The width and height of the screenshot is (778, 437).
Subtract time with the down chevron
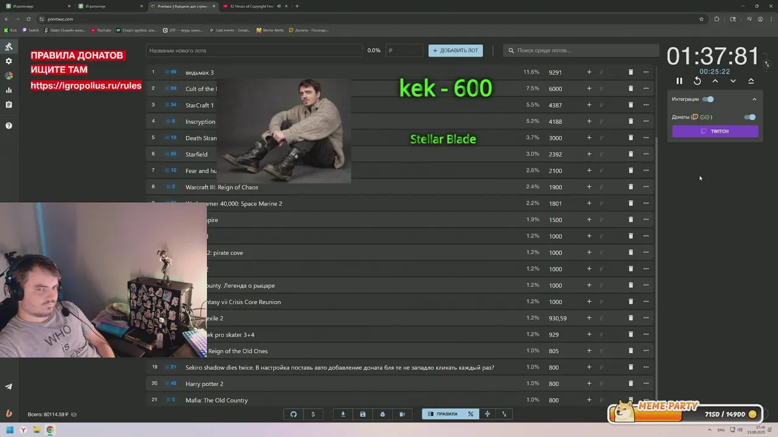tap(733, 81)
